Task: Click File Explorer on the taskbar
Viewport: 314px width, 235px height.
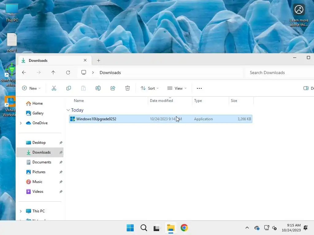Action: tap(171, 228)
